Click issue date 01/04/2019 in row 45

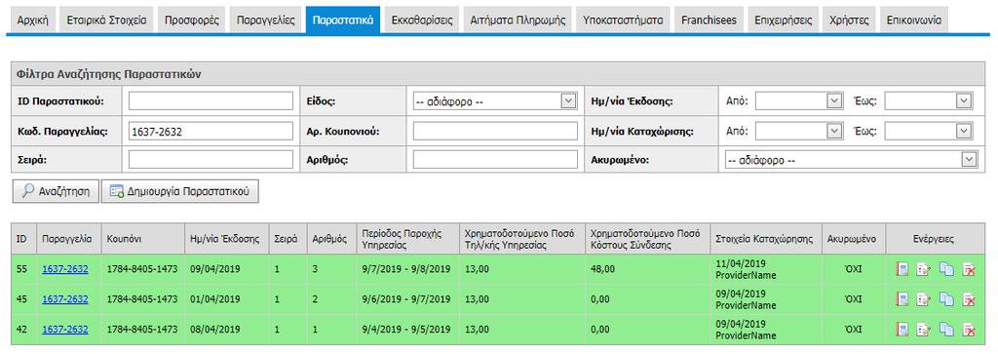(215, 299)
